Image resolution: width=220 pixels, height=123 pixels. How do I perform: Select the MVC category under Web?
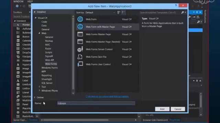coord(47,45)
